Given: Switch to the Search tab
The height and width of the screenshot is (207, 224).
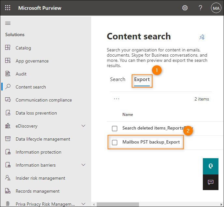Looking at the screenshot, I should (118, 79).
